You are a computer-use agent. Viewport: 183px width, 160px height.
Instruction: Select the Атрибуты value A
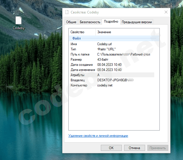pyautogui.click(x=98, y=75)
